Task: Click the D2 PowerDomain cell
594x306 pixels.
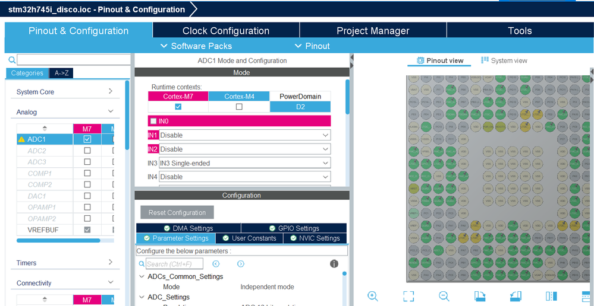Action: point(300,107)
